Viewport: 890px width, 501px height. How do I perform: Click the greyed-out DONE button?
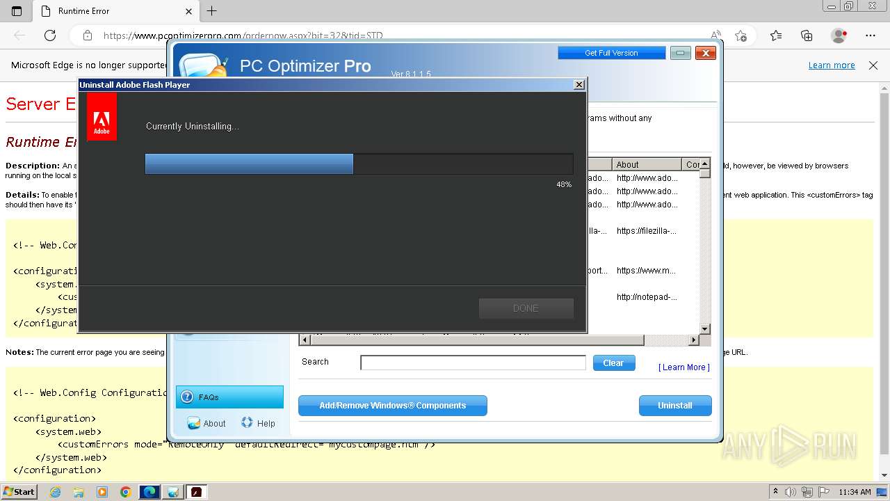point(526,308)
